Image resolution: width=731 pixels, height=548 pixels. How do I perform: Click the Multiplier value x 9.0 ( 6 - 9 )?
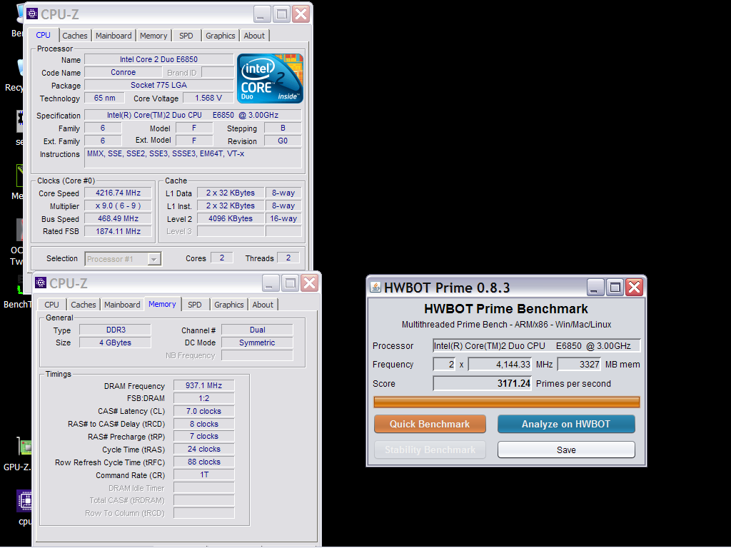coord(119,206)
